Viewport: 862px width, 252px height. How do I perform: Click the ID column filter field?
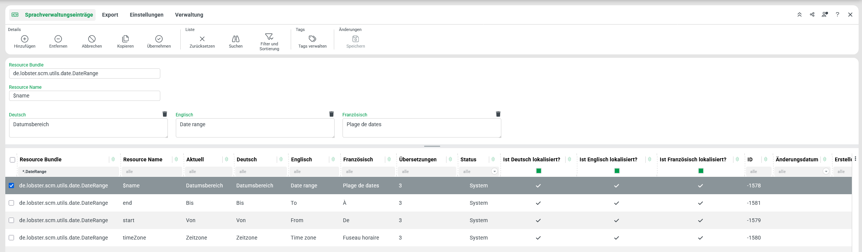759,172
